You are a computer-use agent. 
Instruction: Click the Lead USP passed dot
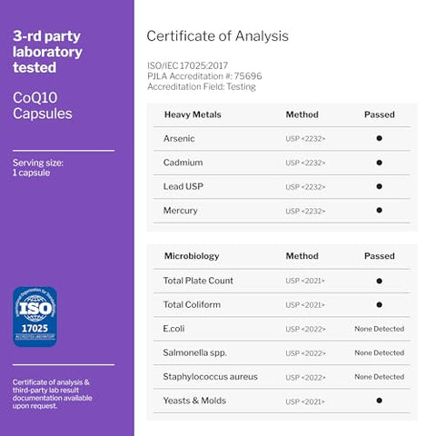[379, 186]
